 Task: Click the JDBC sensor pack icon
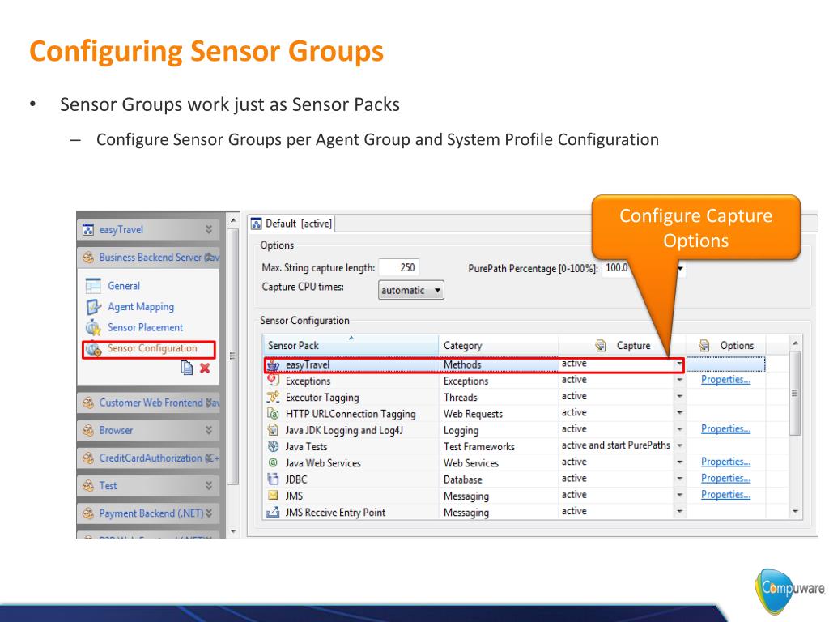point(273,479)
